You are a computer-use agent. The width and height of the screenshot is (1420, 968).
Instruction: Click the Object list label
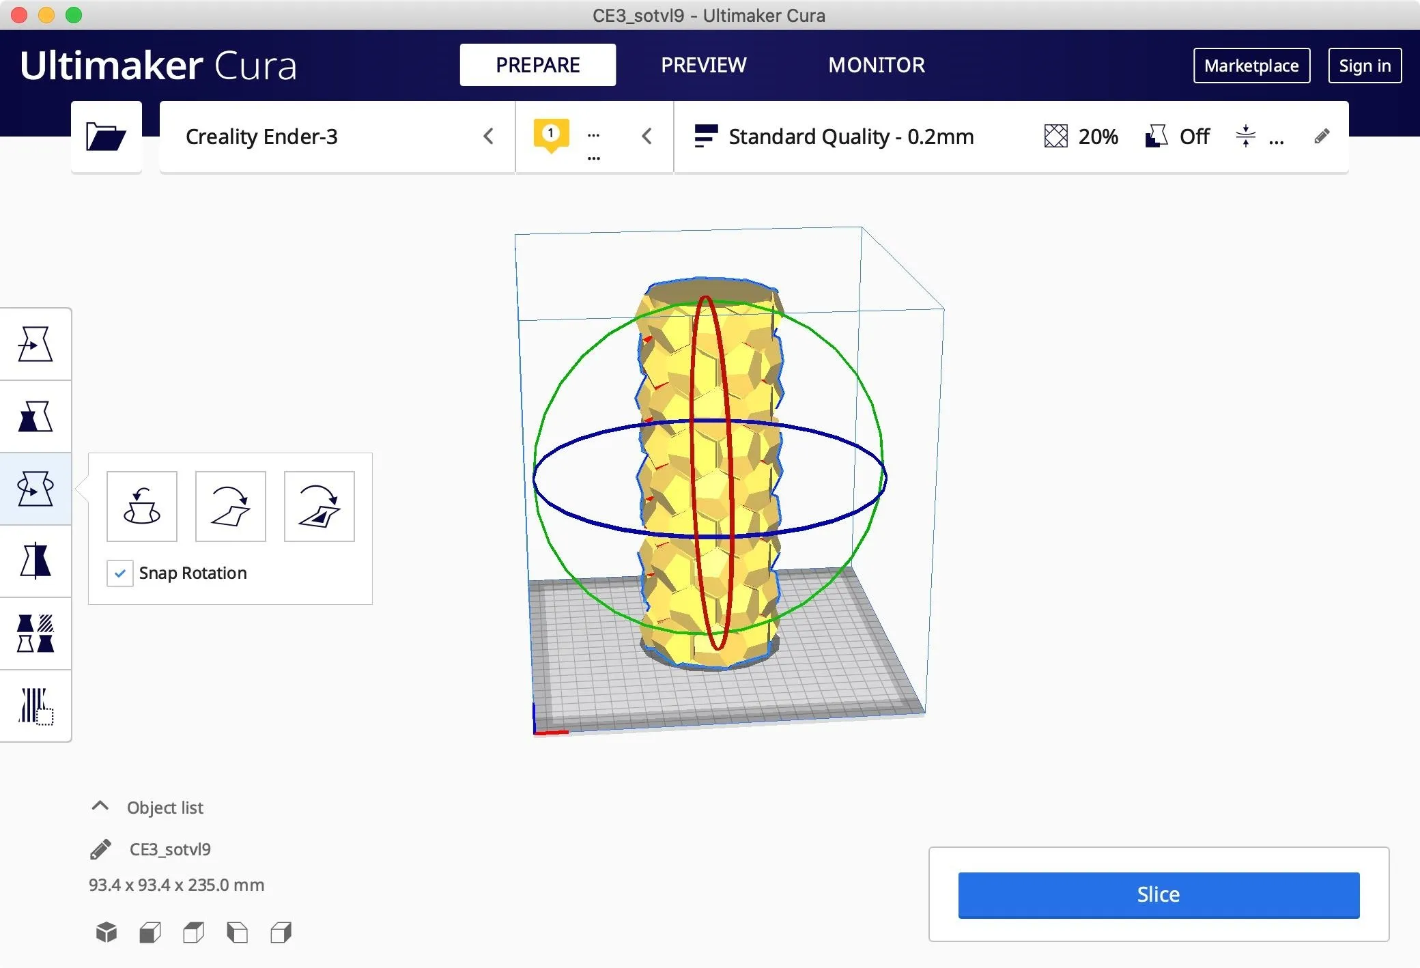(165, 808)
